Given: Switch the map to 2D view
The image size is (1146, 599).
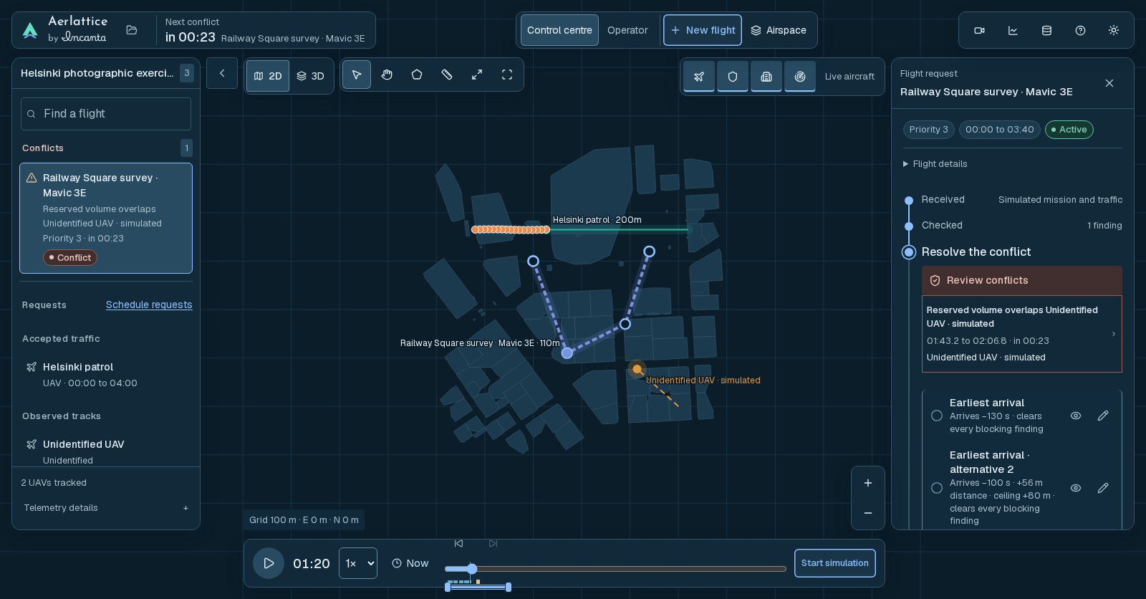Looking at the screenshot, I should pos(268,76).
